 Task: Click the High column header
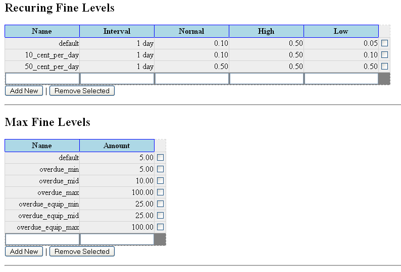tap(266, 31)
